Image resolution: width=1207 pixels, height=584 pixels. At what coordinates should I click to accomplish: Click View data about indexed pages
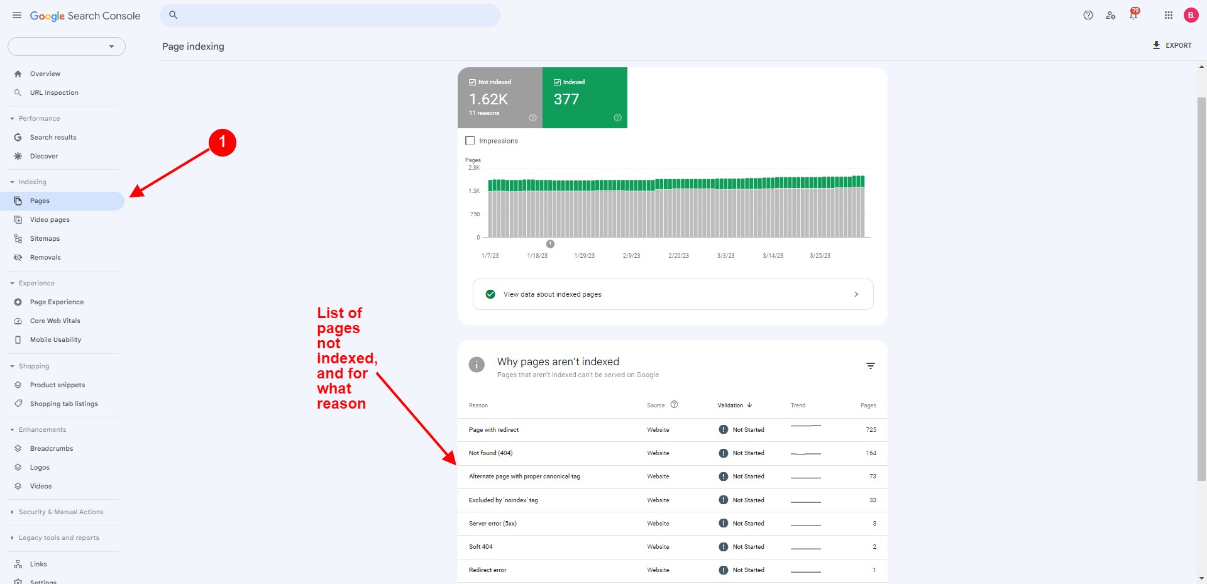coord(673,294)
